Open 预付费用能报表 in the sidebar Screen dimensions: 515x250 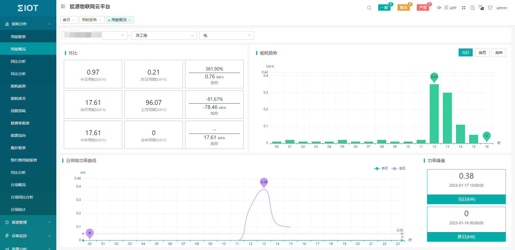[x=28, y=160]
